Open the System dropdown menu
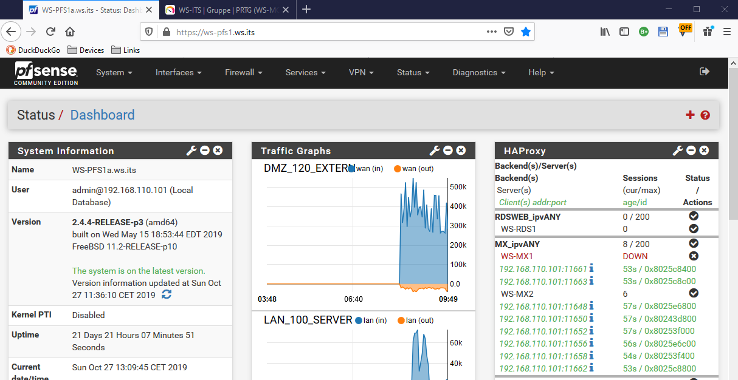The image size is (738, 380). pos(114,72)
